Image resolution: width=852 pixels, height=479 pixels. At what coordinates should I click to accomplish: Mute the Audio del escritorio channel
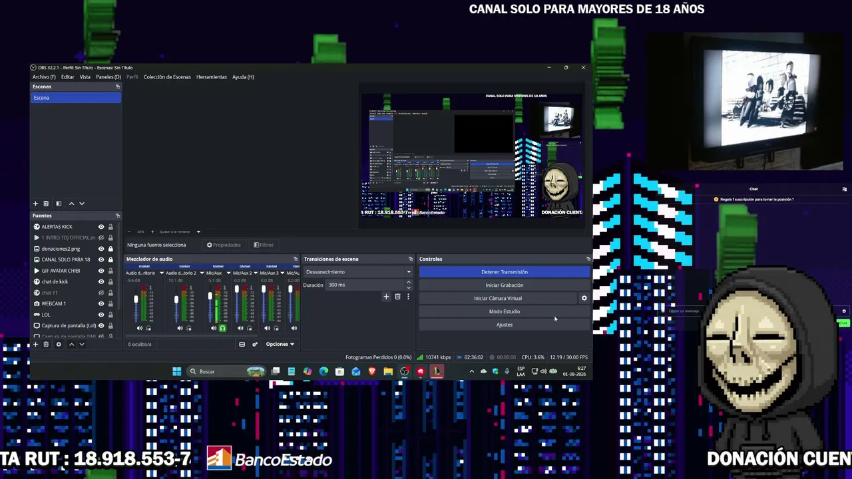coord(140,328)
